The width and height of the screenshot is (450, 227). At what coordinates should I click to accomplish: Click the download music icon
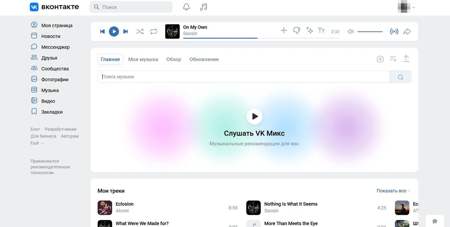click(380, 59)
